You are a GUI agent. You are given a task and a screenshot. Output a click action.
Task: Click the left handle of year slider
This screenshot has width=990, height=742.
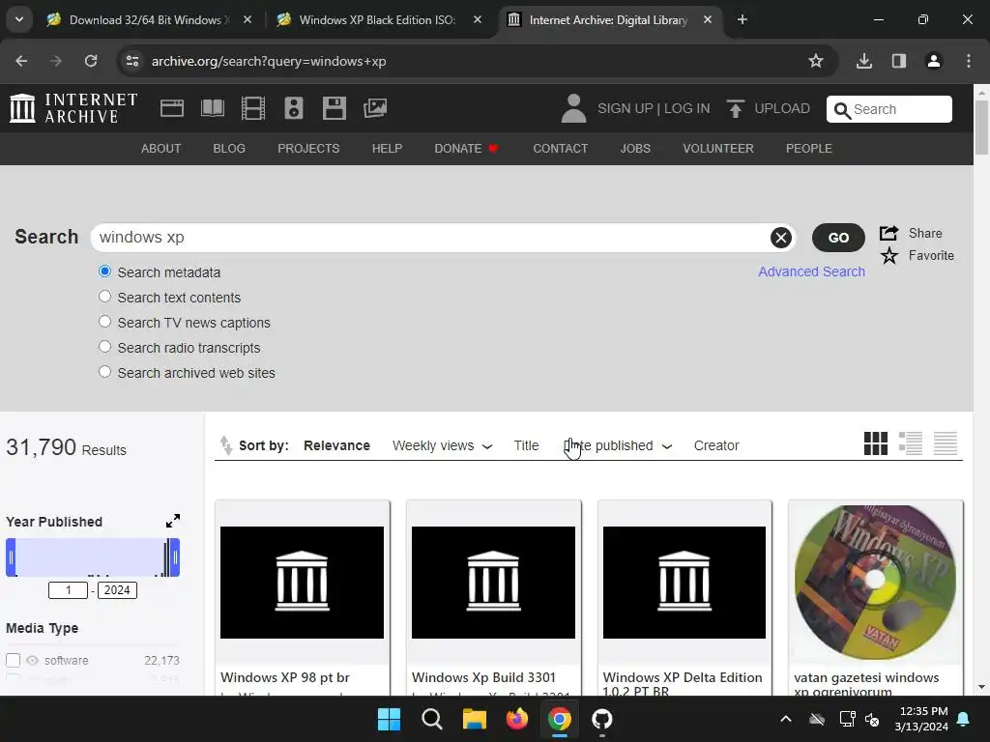[11, 557]
